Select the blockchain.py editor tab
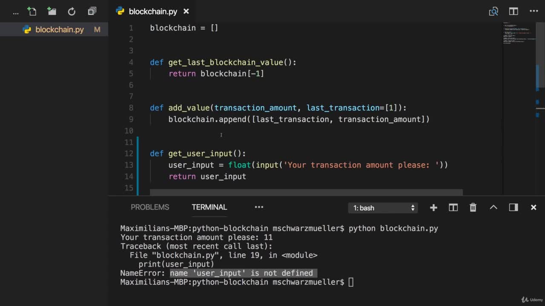 tap(152, 11)
